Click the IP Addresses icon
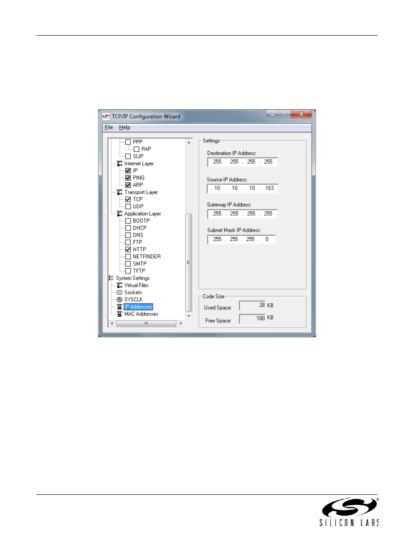This screenshot has height=536, width=414. click(119, 307)
